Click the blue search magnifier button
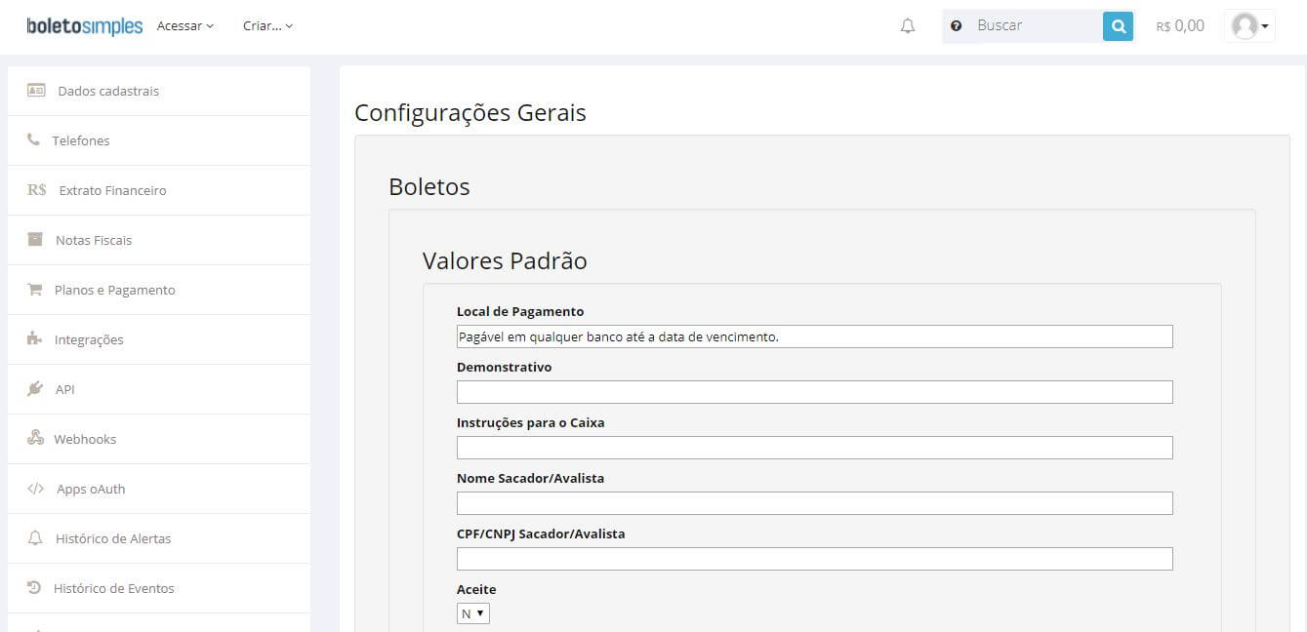Image resolution: width=1307 pixels, height=632 pixels. (x=1118, y=26)
